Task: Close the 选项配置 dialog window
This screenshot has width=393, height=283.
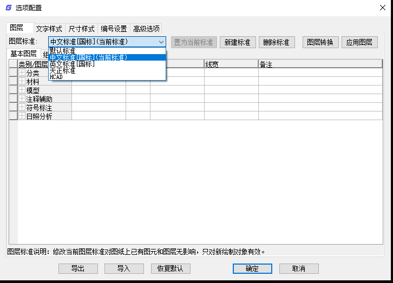Action: 381,8
